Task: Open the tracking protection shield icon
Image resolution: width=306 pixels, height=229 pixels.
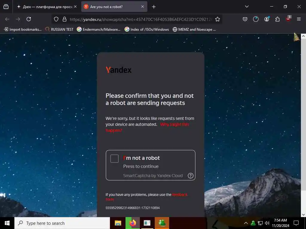Action: pyautogui.click(x=56, y=19)
